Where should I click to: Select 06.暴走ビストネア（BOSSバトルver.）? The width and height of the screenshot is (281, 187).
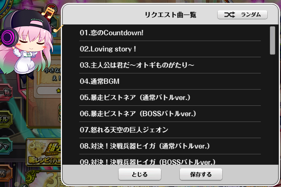pyautogui.click(x=170, y=114)
